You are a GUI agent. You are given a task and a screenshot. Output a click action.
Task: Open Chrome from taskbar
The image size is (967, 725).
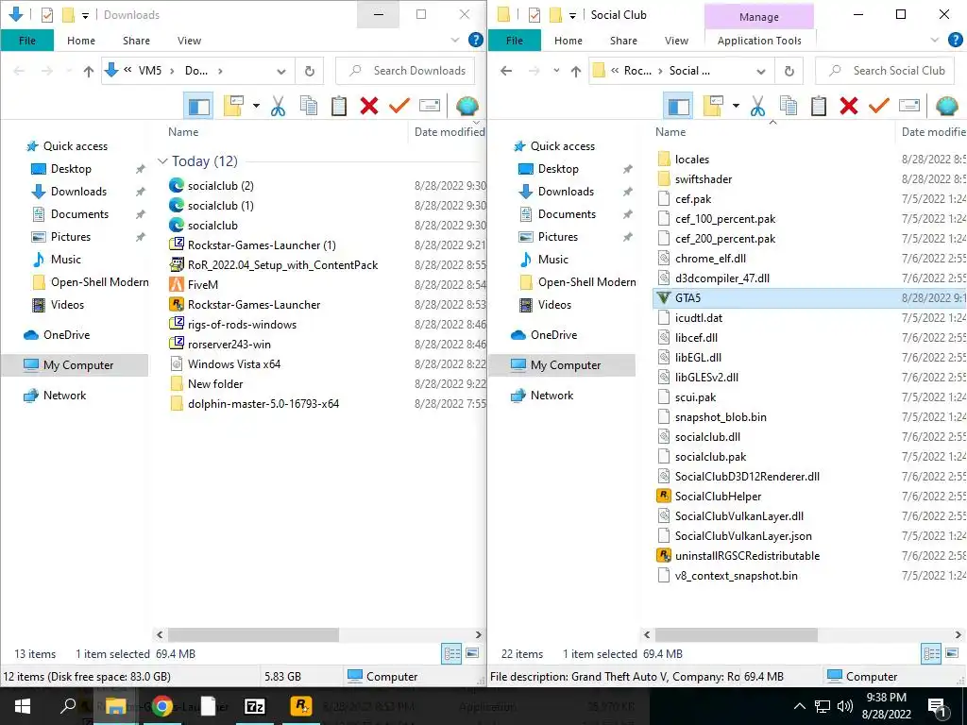click(x=162, y=706)
